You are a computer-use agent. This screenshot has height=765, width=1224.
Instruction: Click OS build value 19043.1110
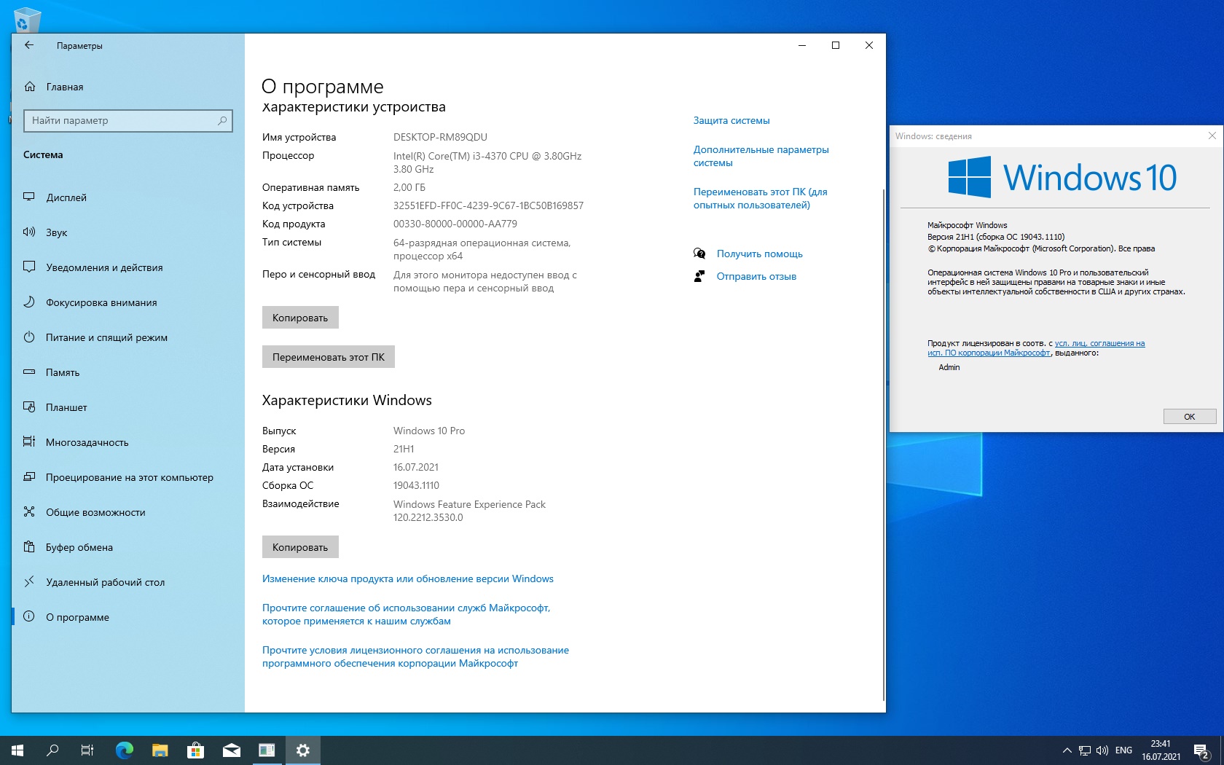416,485
